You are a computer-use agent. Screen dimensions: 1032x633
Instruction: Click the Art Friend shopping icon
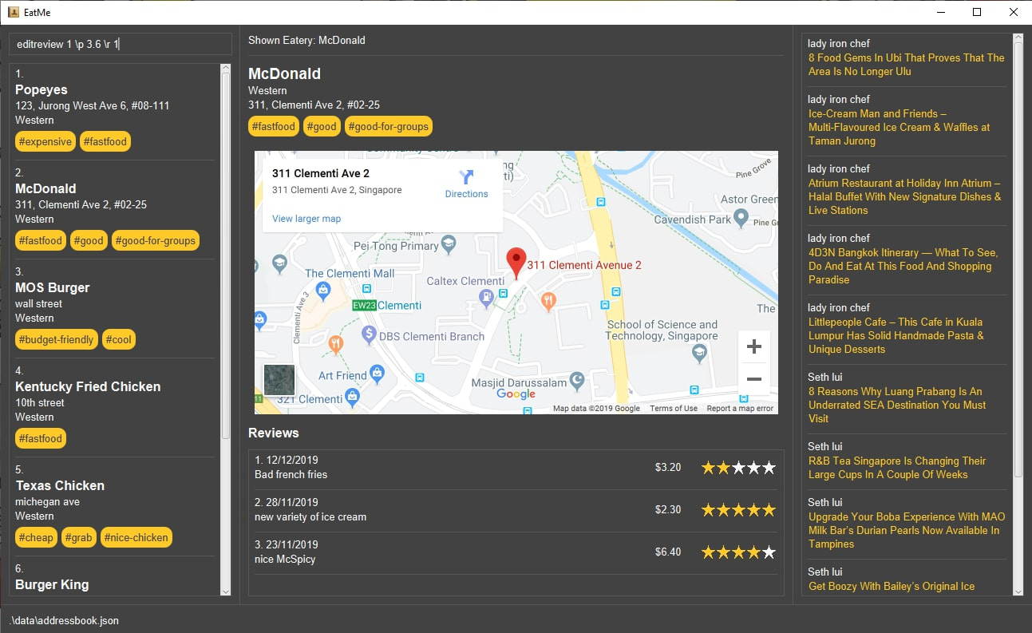point(378,373)
